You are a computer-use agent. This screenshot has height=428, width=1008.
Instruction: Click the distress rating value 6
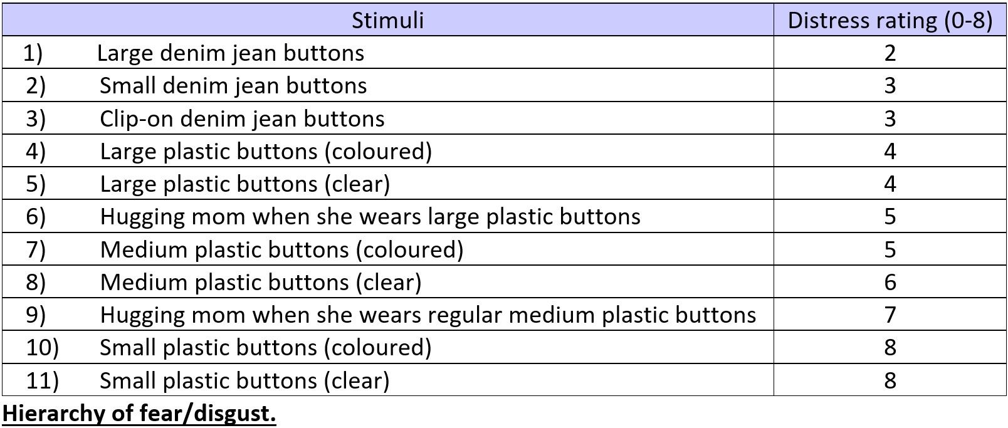click(890, 282)
